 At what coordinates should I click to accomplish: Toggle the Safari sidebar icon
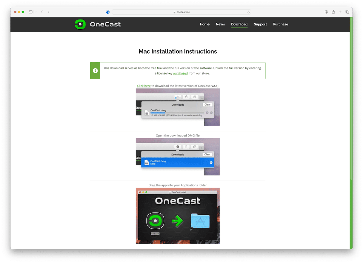pos(30,12)
